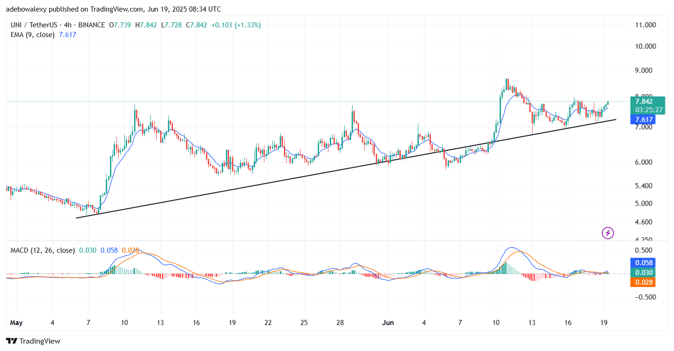Click the 28 date label on time axis
The image size is (674, 351).
[340, 322]
